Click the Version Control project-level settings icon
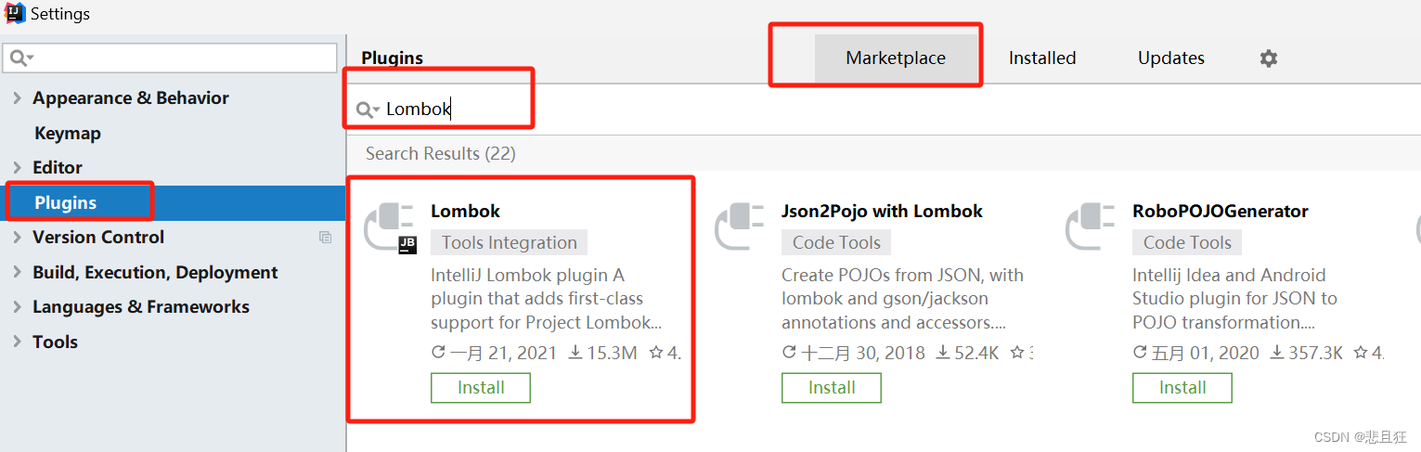The width and height of the screenshot is (1421, 452). tap(325, 238)
